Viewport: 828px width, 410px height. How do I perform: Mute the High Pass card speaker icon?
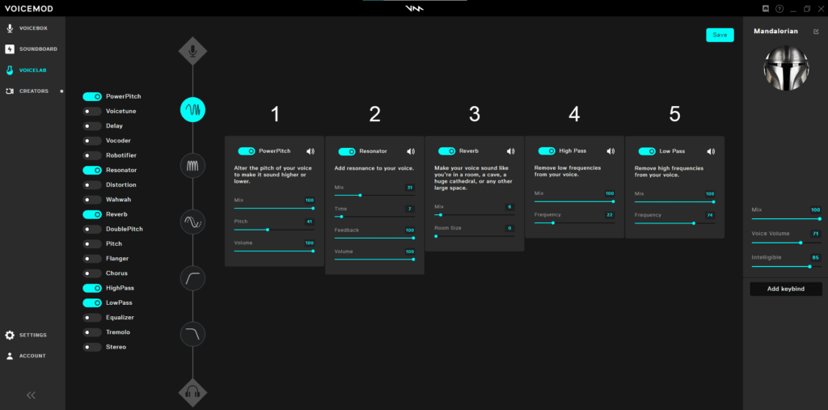click(610, 151)
